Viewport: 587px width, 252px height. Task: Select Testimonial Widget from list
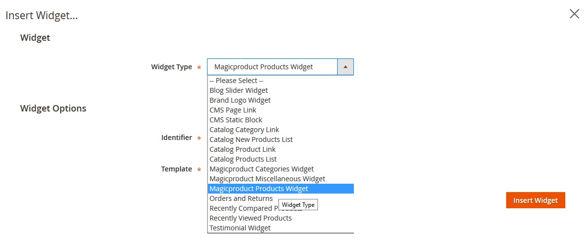point(240,228)
